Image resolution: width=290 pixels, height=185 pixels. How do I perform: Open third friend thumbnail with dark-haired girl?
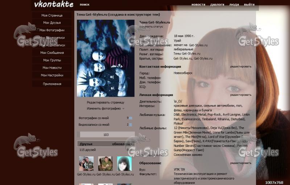tap(124, 164)
